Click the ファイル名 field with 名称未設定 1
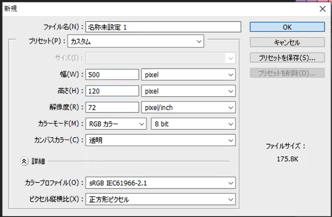Screen dimensions: 332x217 pyautogui.click(x=163, y=27)
